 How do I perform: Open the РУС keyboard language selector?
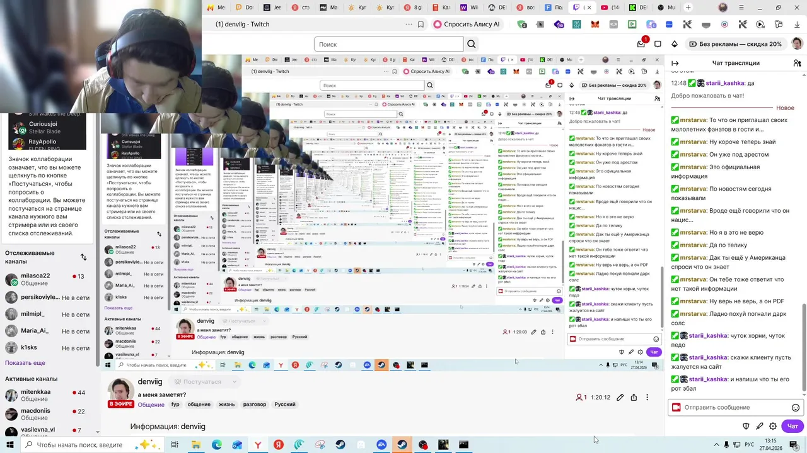tap(750, 445)
